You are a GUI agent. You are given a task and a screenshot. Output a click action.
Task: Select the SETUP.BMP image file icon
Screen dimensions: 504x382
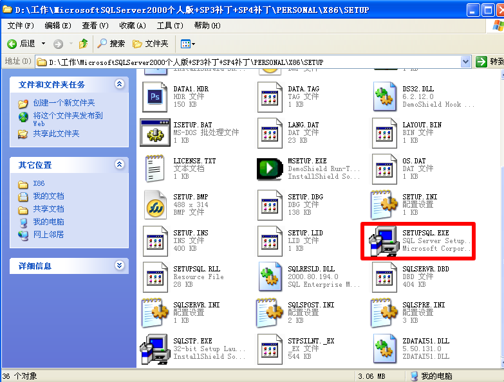(154, 205)
